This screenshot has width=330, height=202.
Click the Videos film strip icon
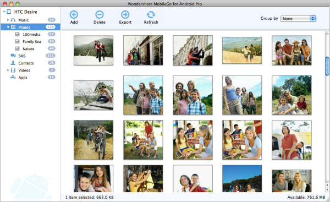pos(13,70)
